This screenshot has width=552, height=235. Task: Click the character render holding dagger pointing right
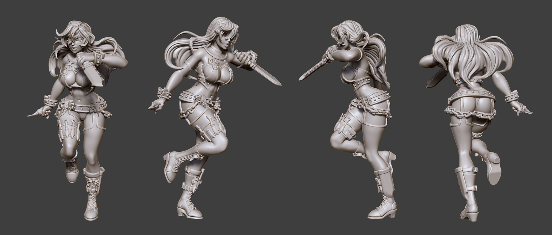click(215, 118)
